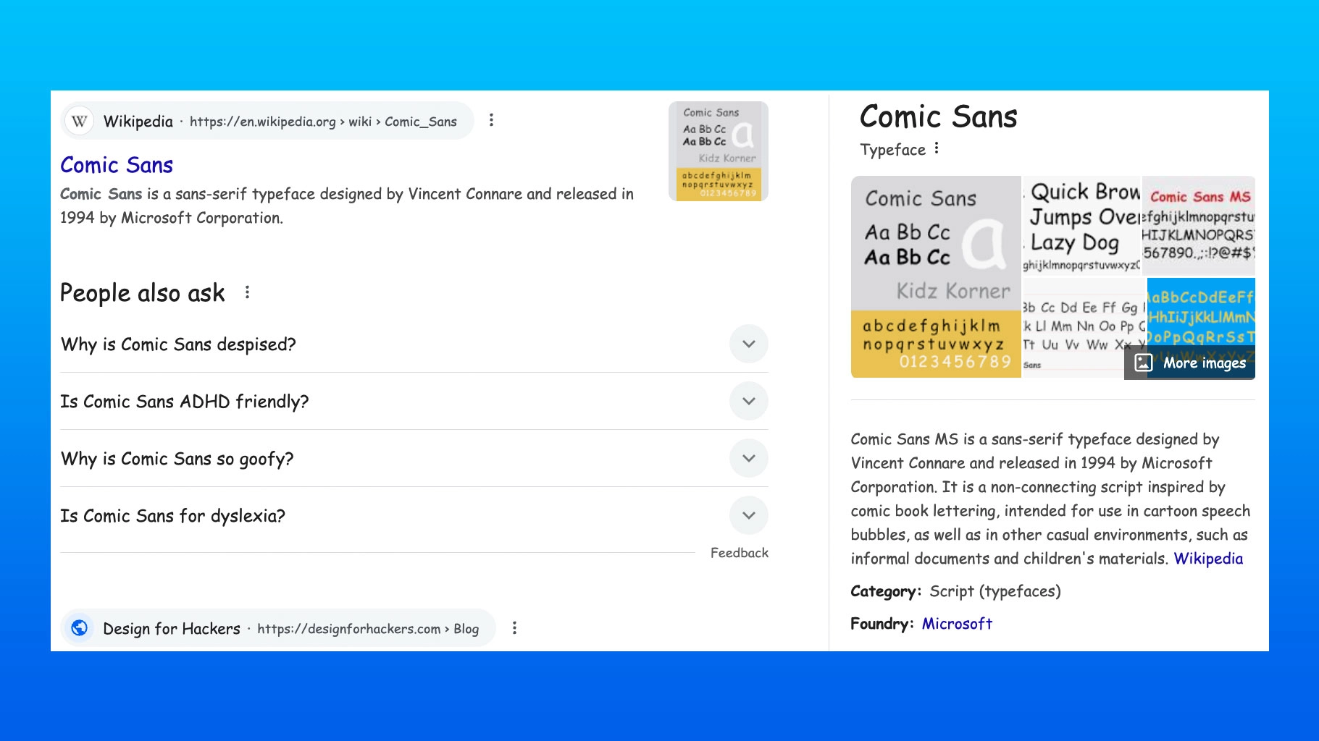Click the Feedback link below questions
This screenshot has height=741, width=1319.
(739, 553)
